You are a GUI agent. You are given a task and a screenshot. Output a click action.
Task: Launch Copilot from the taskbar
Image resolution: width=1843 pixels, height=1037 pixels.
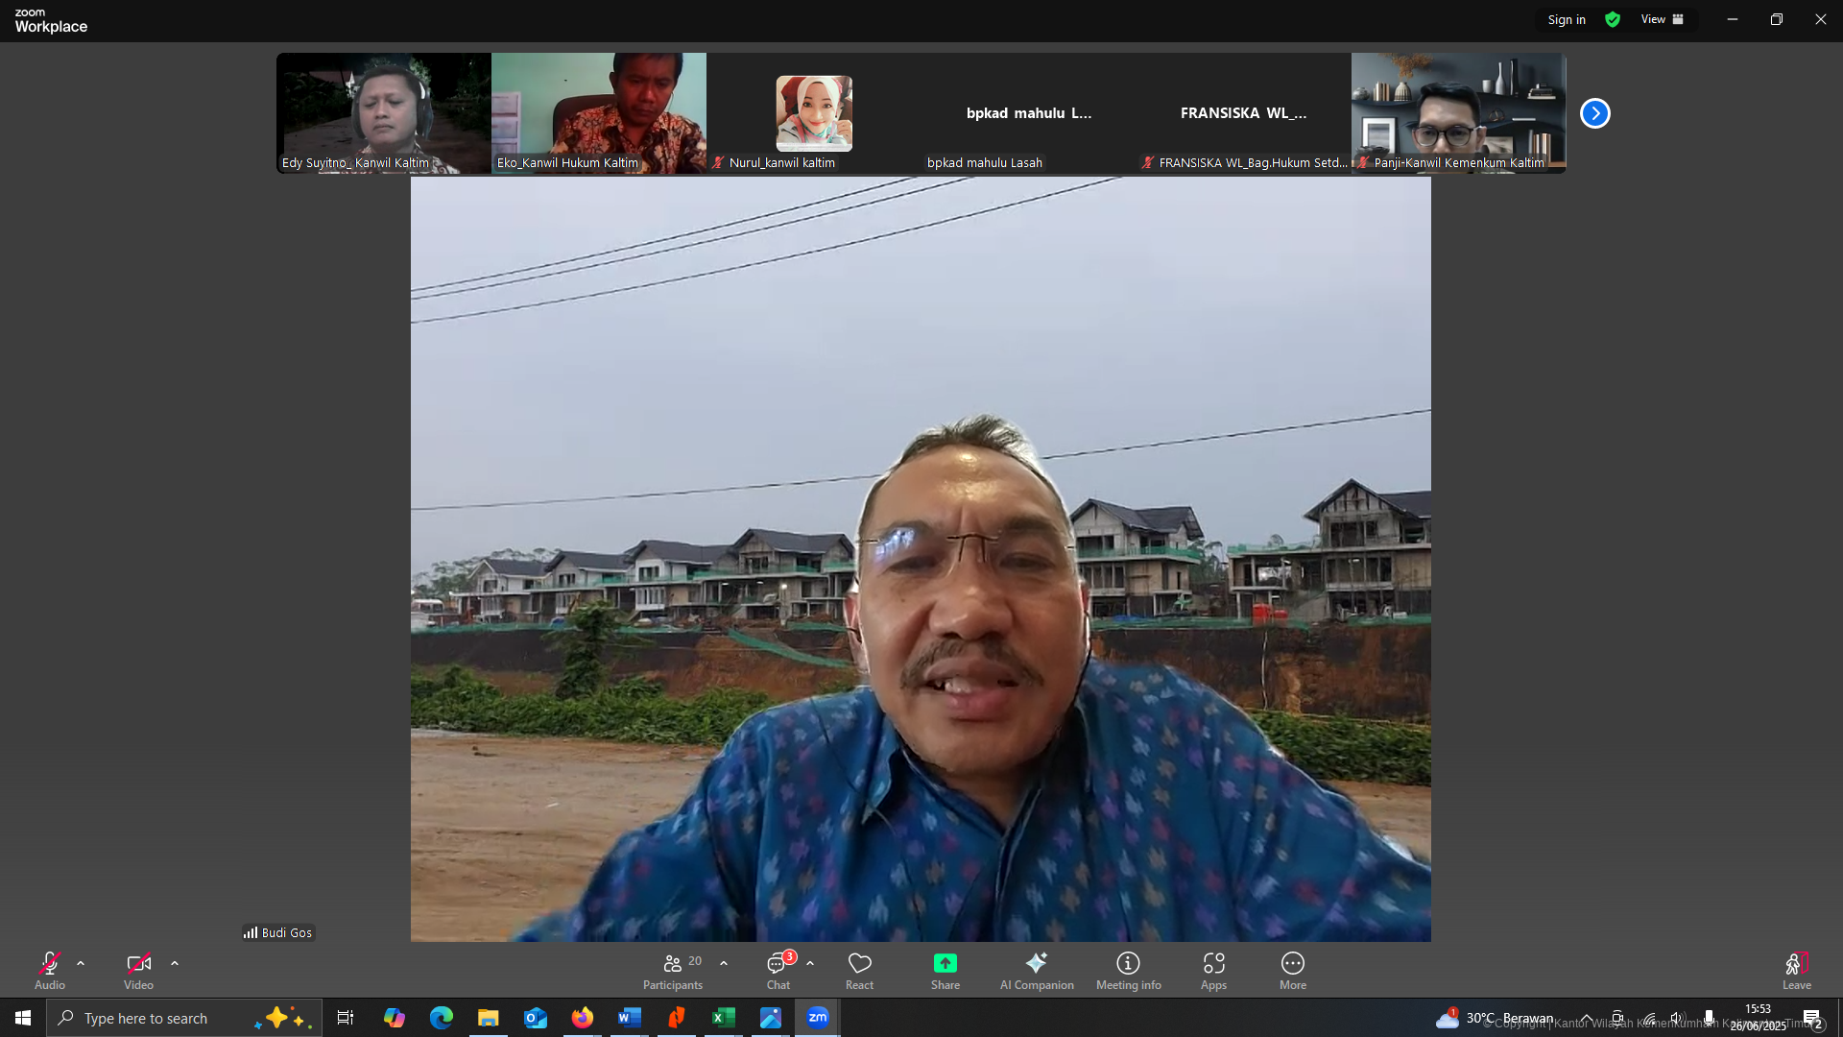[x=395, y=1018]
